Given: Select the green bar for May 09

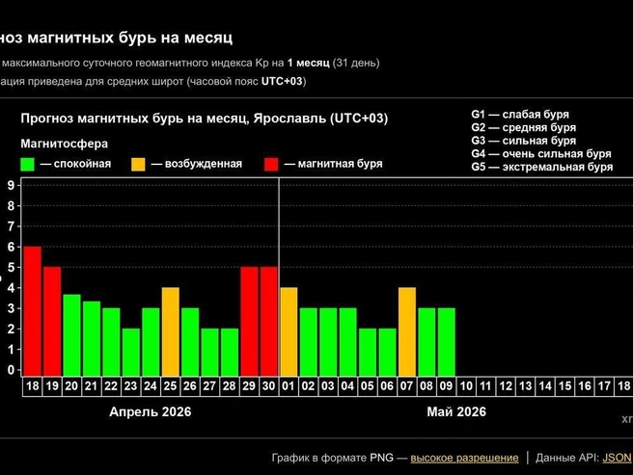Looking at the screenshot, I should pos(447,342).
